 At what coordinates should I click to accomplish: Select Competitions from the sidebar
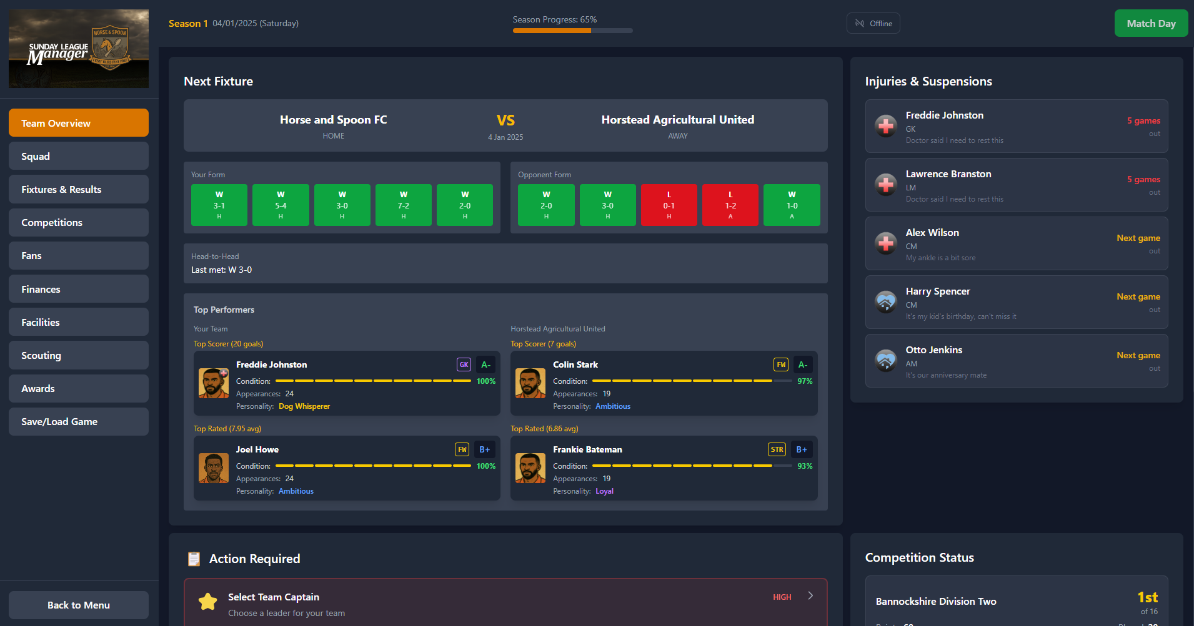point(79,222)
